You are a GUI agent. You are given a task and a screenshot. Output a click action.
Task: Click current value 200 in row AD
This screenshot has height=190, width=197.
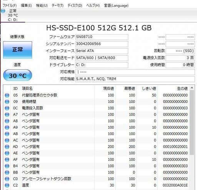[x=111, y=147]
